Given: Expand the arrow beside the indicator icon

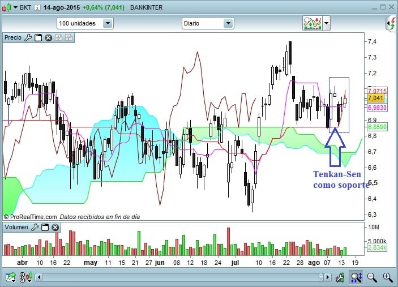Looking at the screenshot, I should pyautogui.click(x=327, y=23).
